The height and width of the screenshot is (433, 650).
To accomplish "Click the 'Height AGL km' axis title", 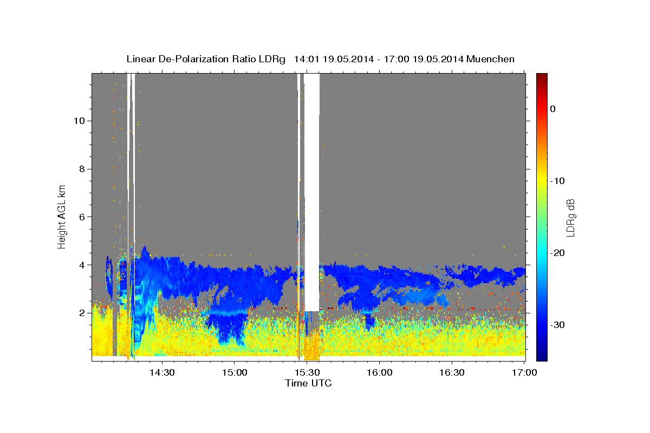I will (62, 216).
